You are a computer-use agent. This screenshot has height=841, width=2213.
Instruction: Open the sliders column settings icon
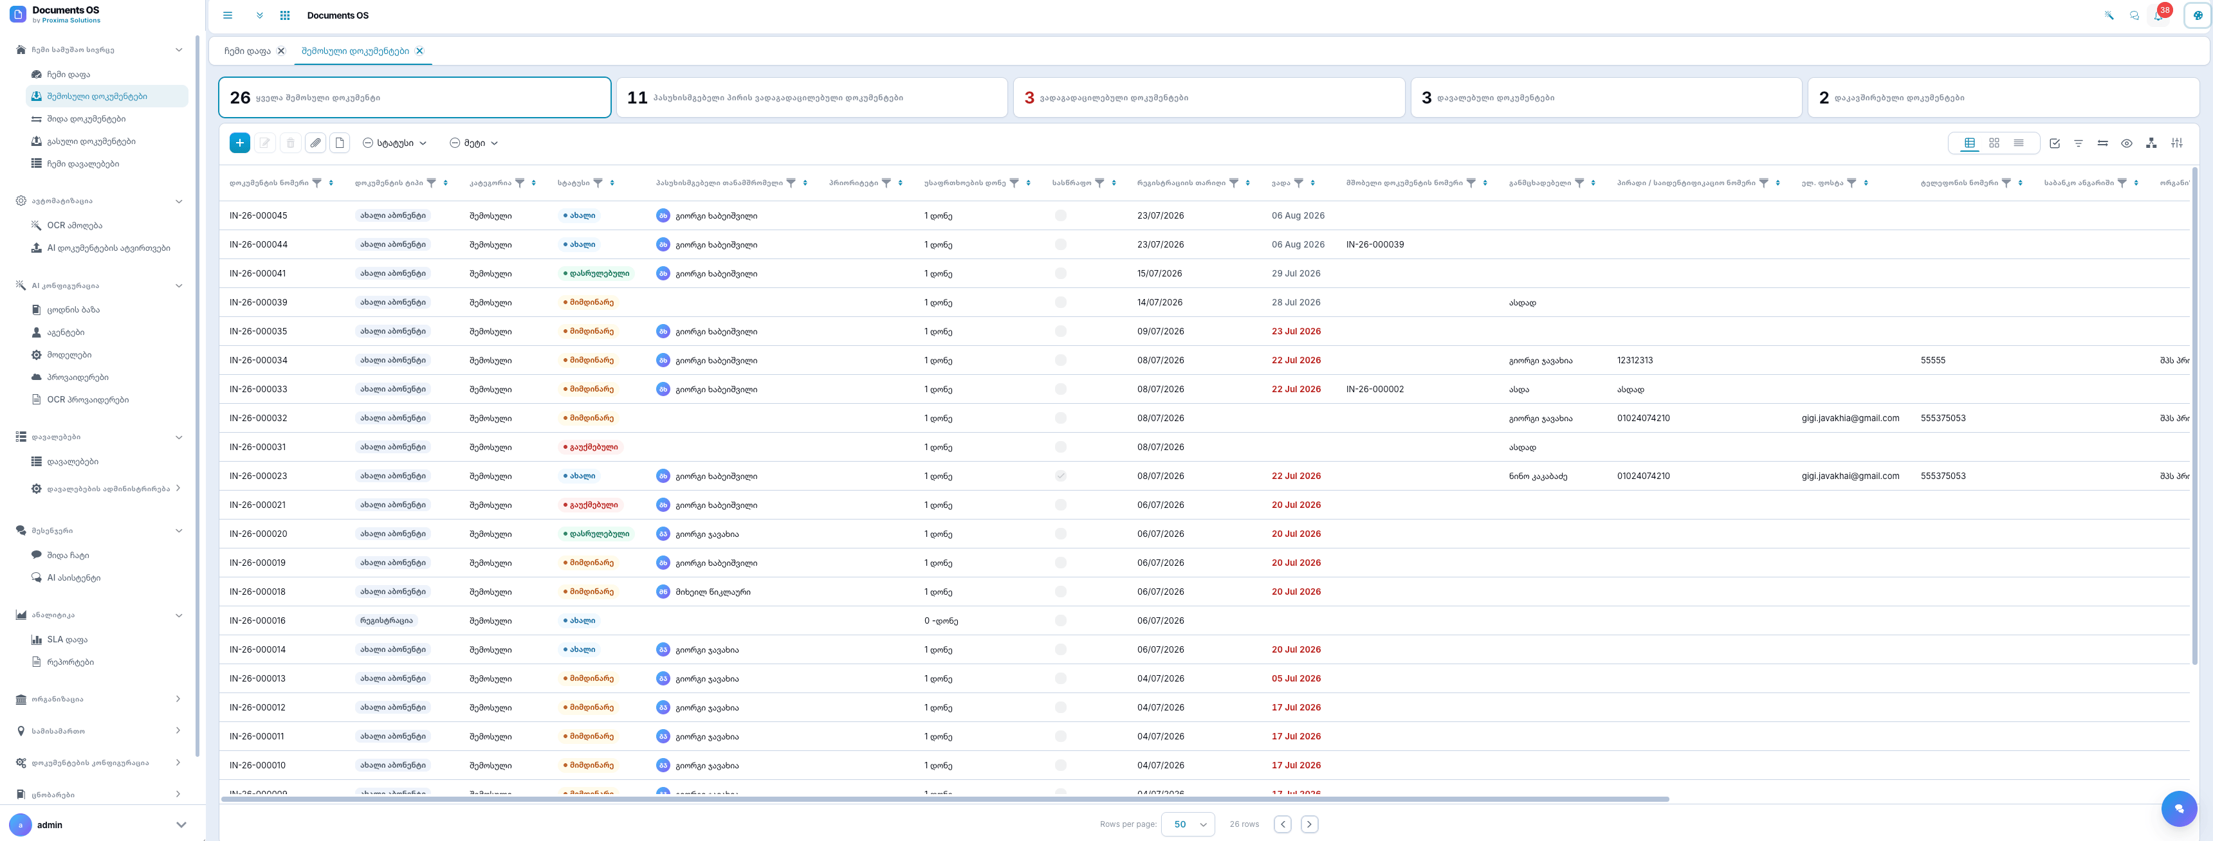pyautogui.click(x=2177, y=143)
